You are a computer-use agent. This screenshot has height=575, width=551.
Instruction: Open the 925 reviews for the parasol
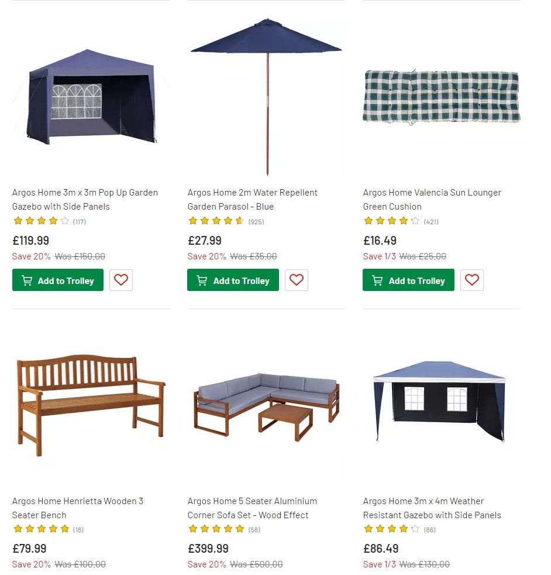point(256,222)
